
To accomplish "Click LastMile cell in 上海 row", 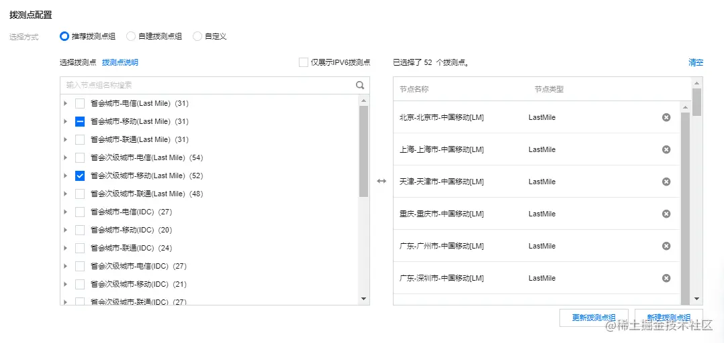I will (542, 149).
